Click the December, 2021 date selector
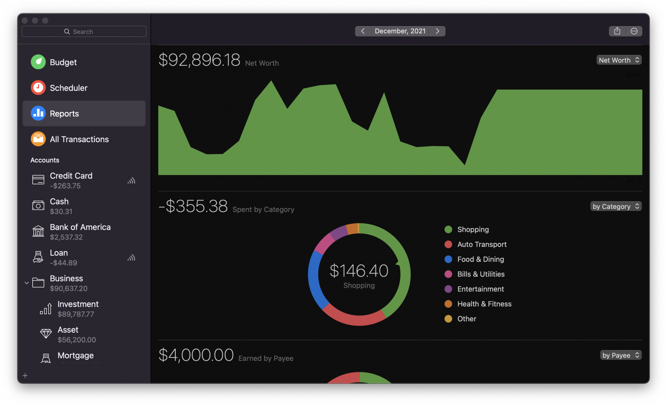The width and height of the screenshot is (667, 405). tap(400, 31)
